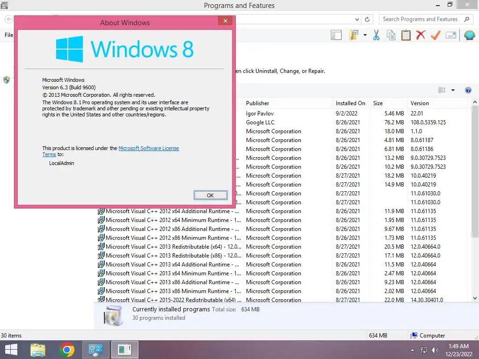Open the network tray icon
The height and width of the screenshot is (359, 479).
coord(424,350)
